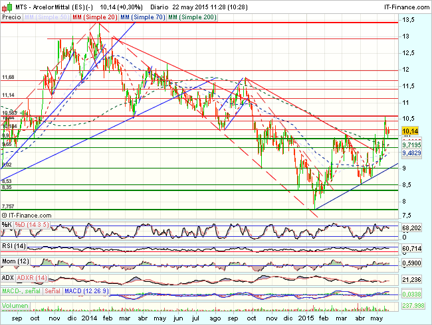The height and width of the screenshot is (325, 432).
Task: Open the IT-Finance.com link at top right
Action: click(x=407, y=7)
